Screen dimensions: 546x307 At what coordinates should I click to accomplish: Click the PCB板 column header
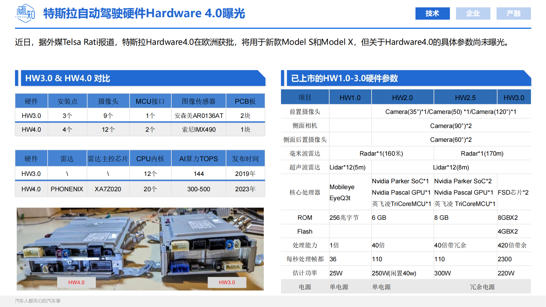[x=245, y=101]
